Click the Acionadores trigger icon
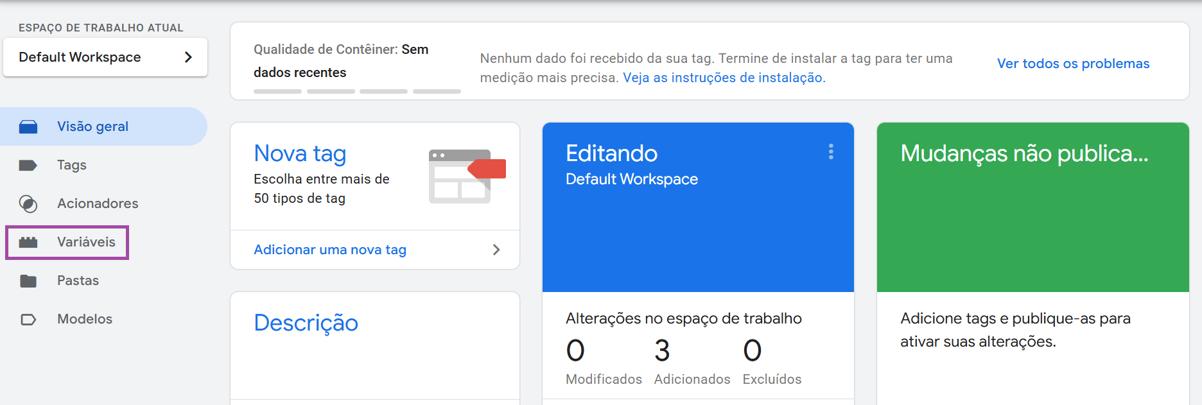 [x=28, y=203]
